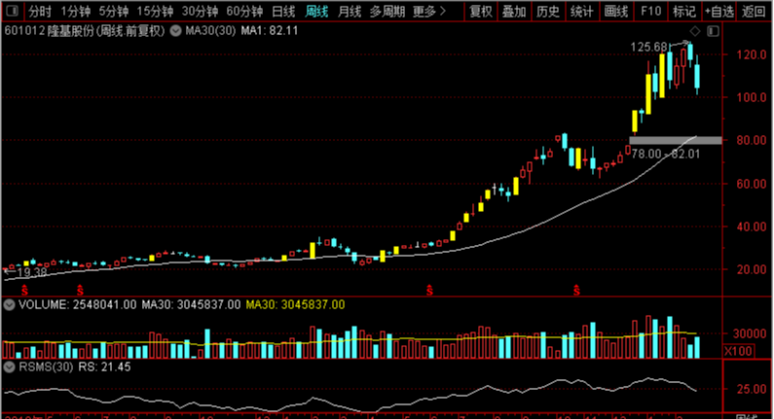Expand the VOLUME indicator dropdown arrow
Viewport: 774px width, 419px height.
[x=8, y=304]
